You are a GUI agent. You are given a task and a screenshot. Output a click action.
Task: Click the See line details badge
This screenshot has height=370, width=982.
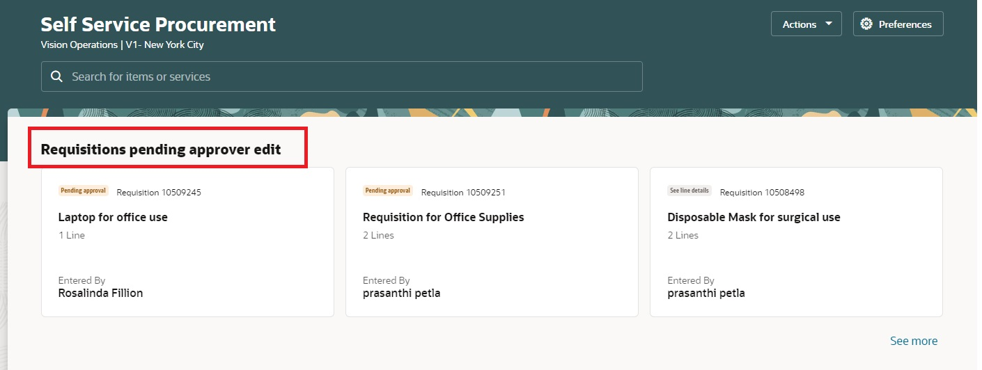(x=689, y=191)
